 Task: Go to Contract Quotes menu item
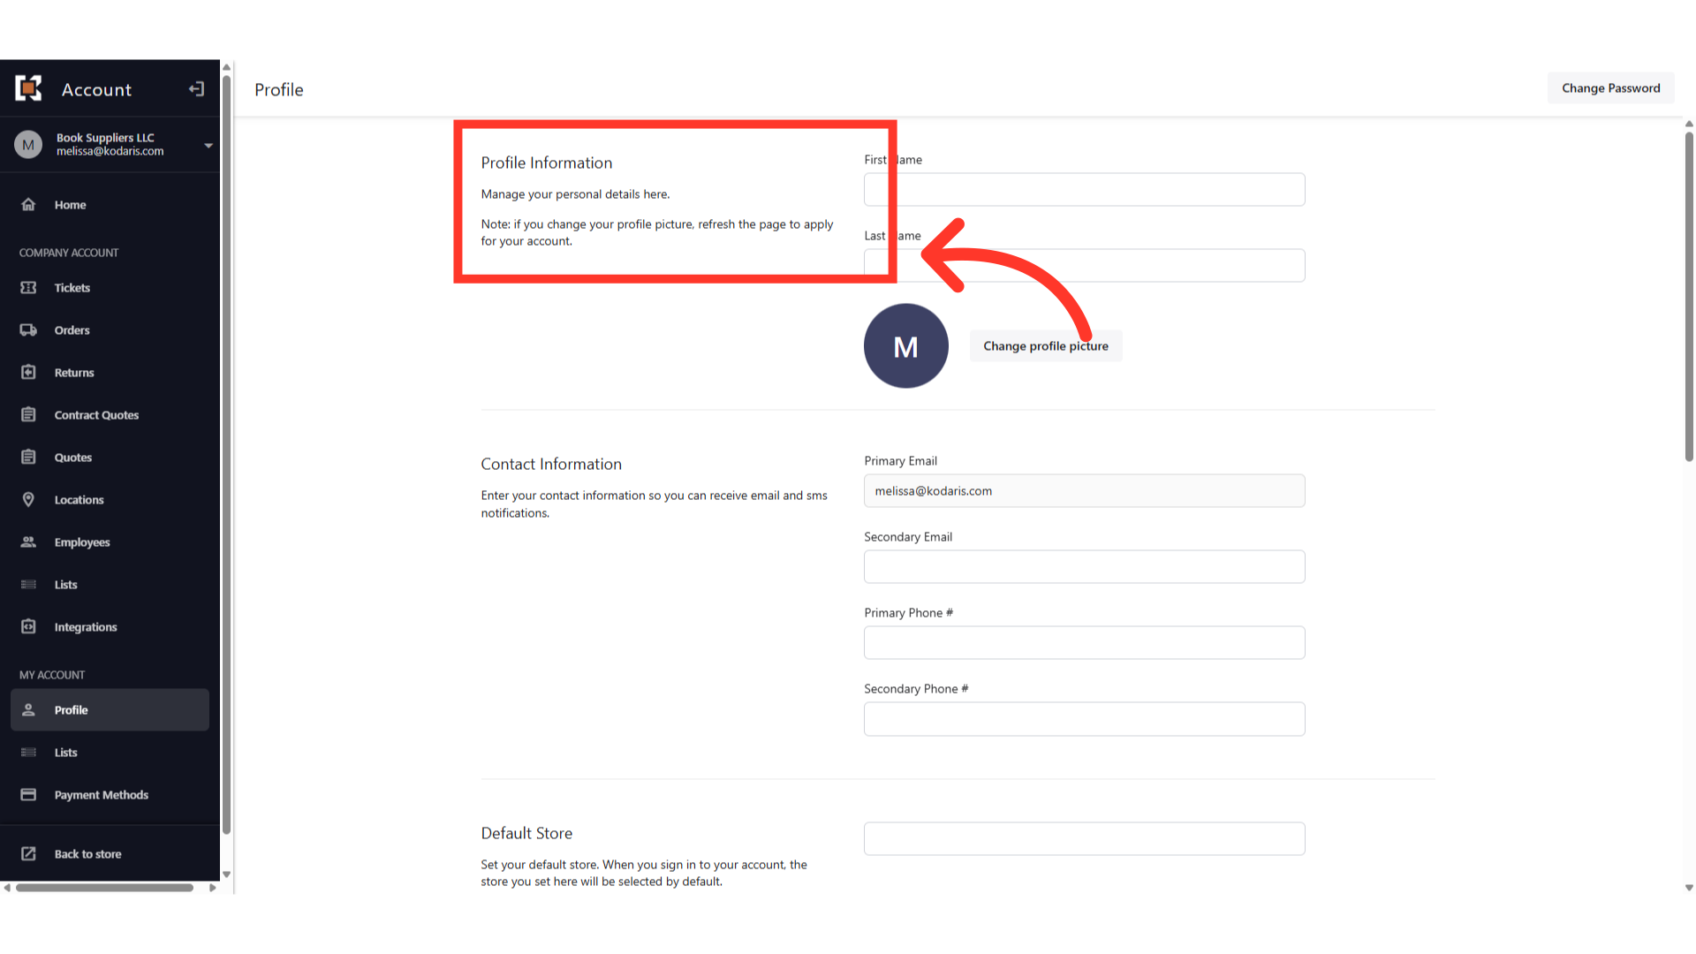96,415
